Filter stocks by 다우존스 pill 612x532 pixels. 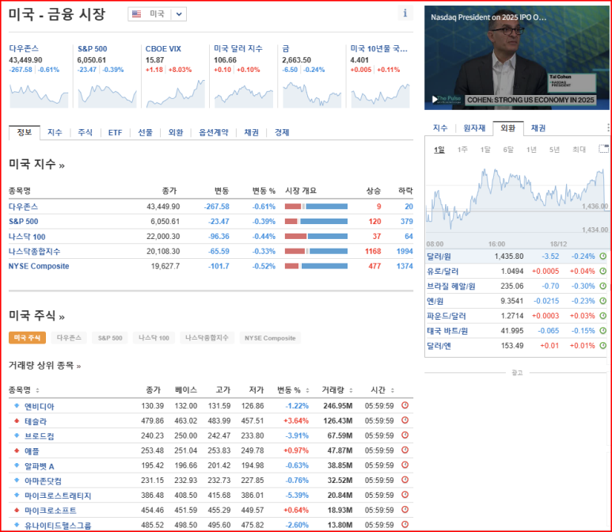click(69, 337)
